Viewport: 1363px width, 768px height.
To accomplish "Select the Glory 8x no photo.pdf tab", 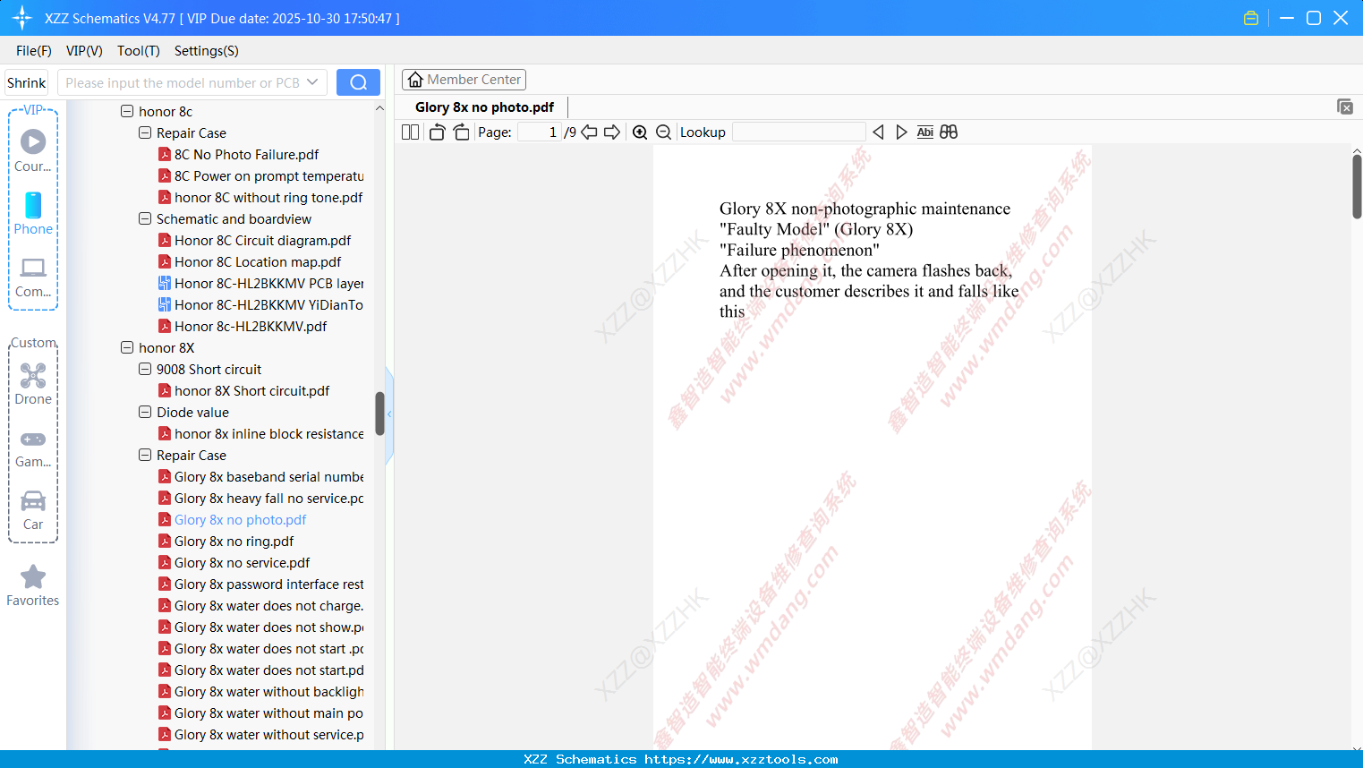I will pyautogui.click(x=484, y=107).
